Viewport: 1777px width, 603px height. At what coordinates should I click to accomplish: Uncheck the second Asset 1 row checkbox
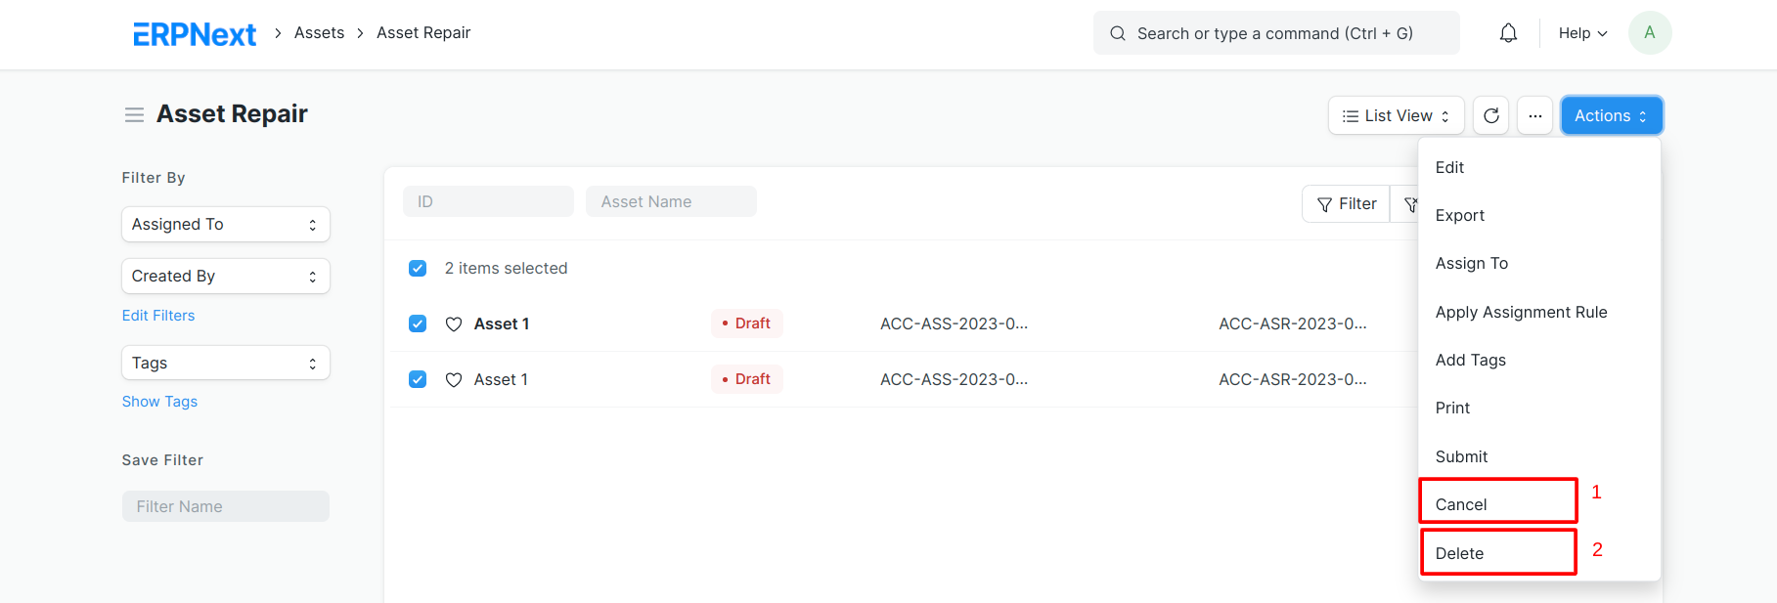pos(418,379)
